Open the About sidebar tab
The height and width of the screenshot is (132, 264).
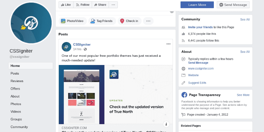(15, 96)
